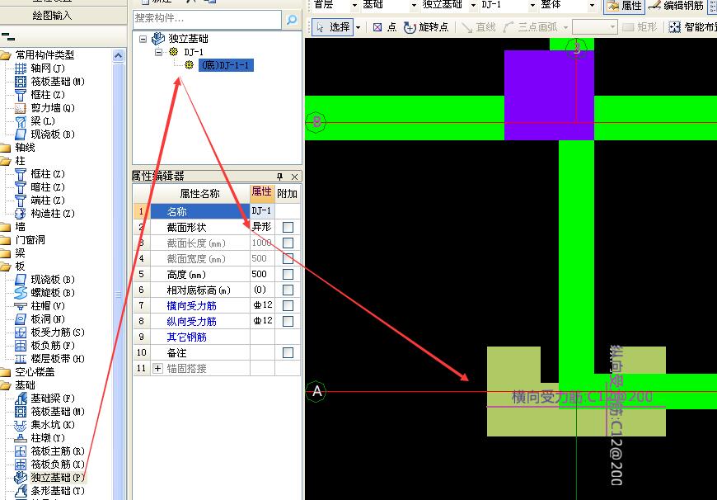The image size is (717, 500).
Task: Click the component list scroll-up arrow
Action: (x=118, y=56)
